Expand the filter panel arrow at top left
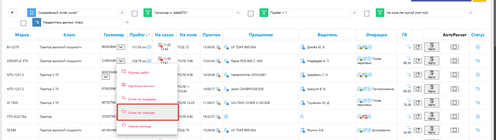This screenshot has height=140, width=496. (x=12, y=13)
